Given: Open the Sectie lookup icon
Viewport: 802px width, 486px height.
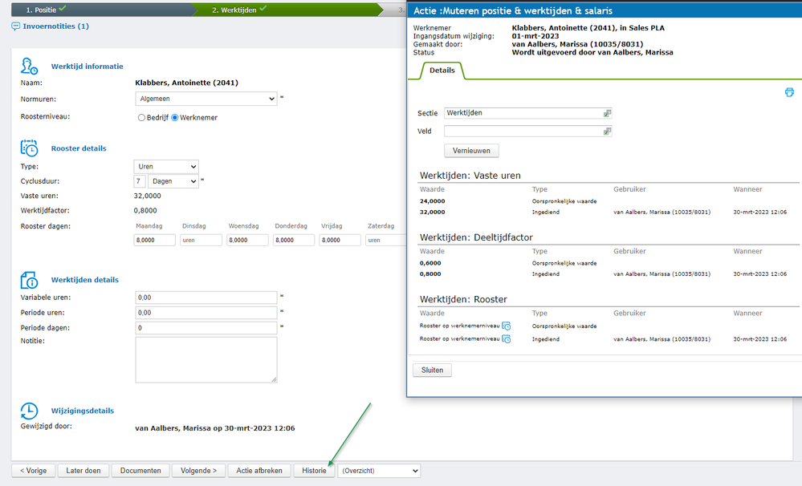Looking at the screenshot, I should coord(607,113).
